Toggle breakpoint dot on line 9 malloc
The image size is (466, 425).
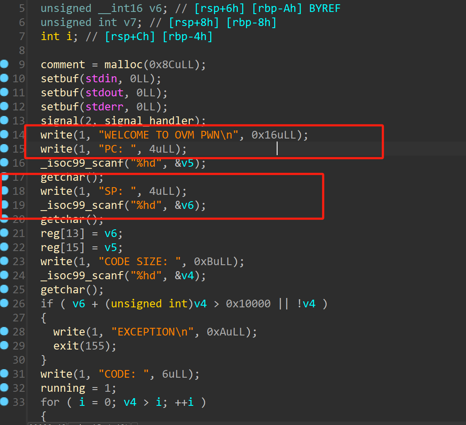(x=4, y=64)
